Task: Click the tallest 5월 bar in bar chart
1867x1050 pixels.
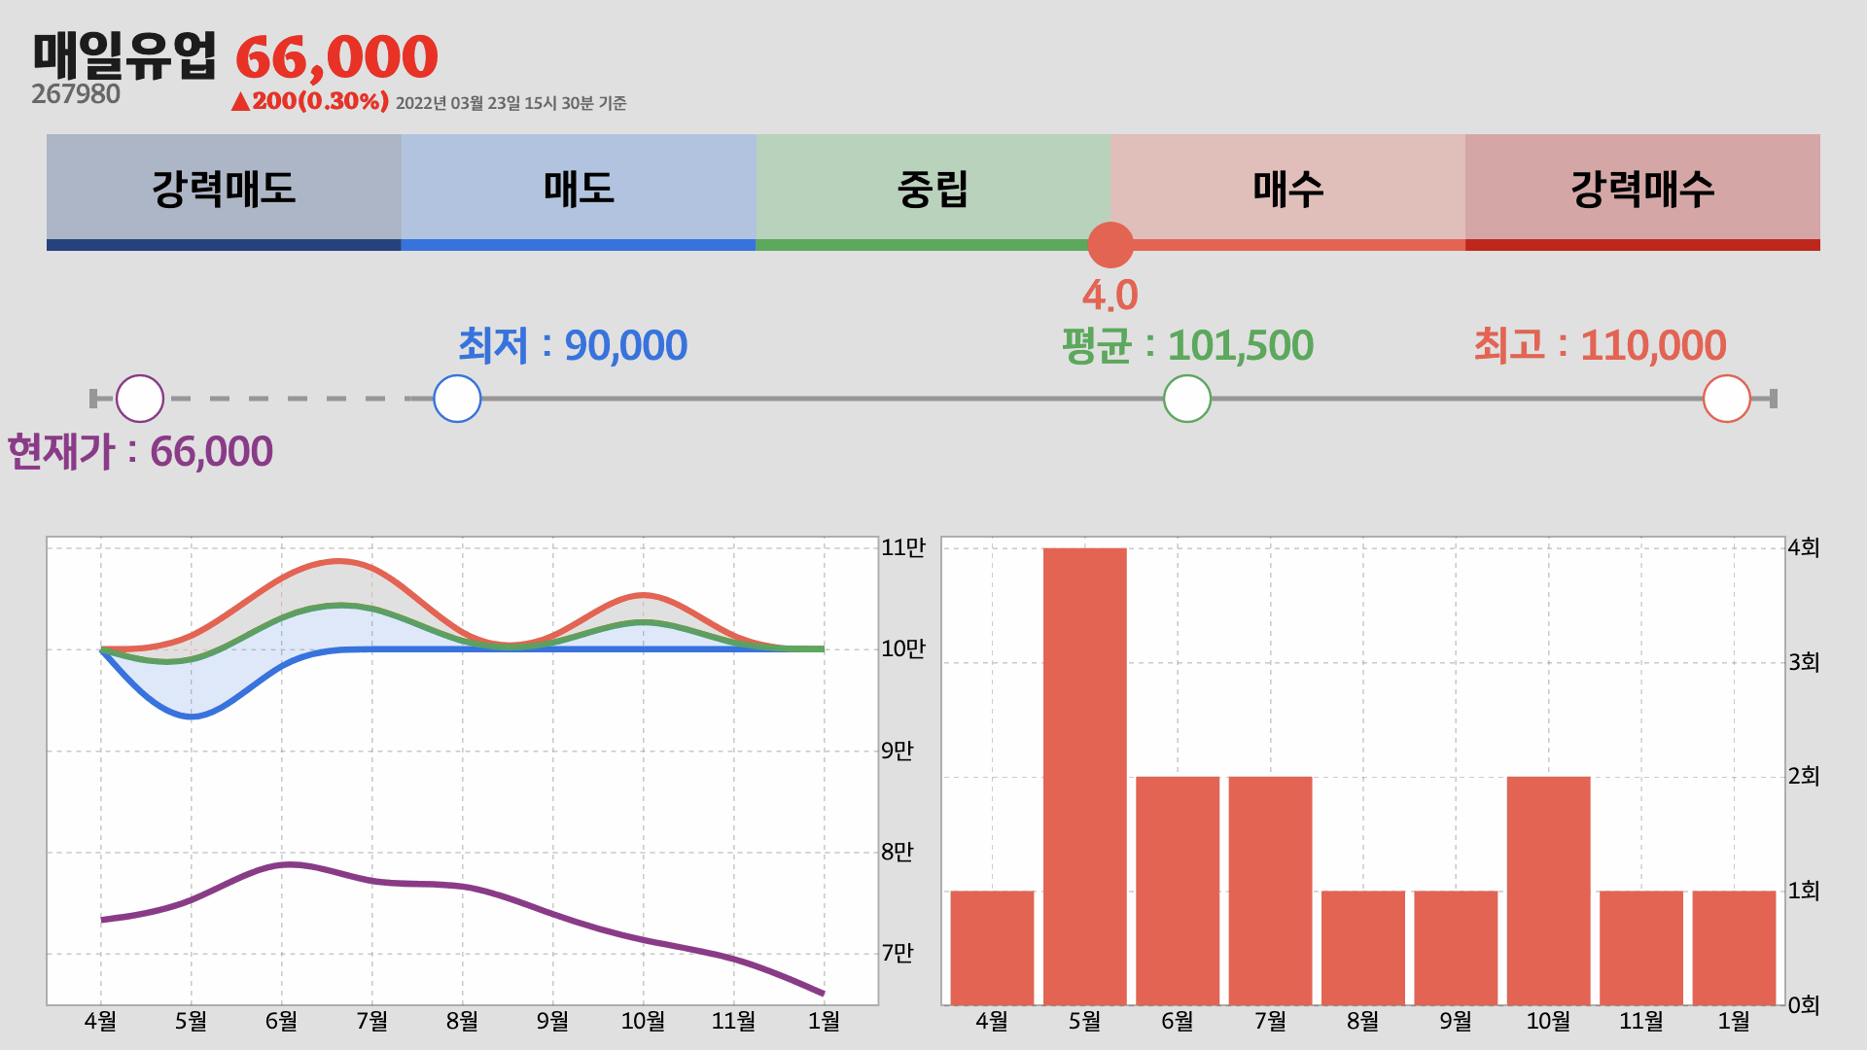Action: [1085, 777]
